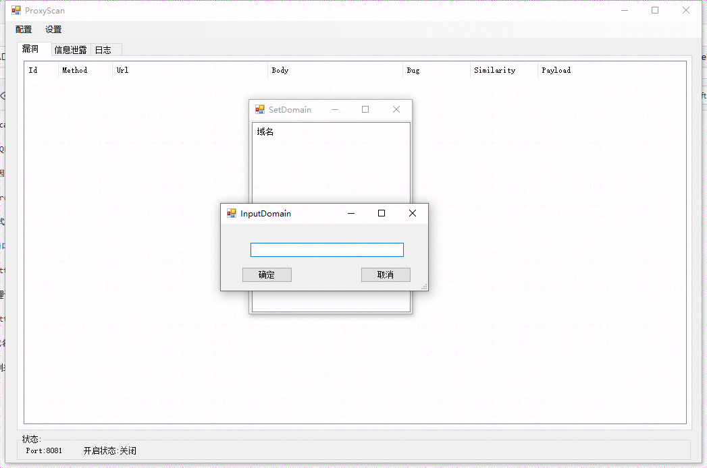This screenshot has width=707, height=468.
Task: Sort by the Url column header
Action: coord(190,70)
